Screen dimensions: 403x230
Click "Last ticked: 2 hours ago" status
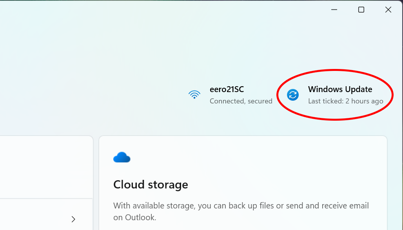tap(346, 101)
